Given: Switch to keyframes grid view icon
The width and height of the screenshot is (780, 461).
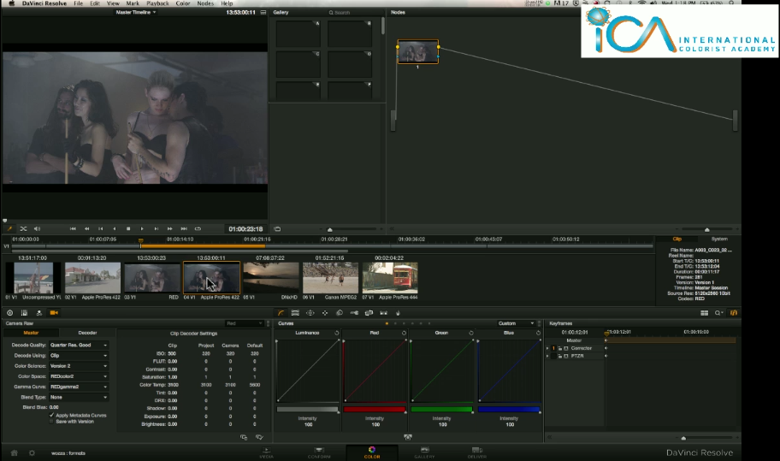Looking at the screenshot, I should point(705,313).
